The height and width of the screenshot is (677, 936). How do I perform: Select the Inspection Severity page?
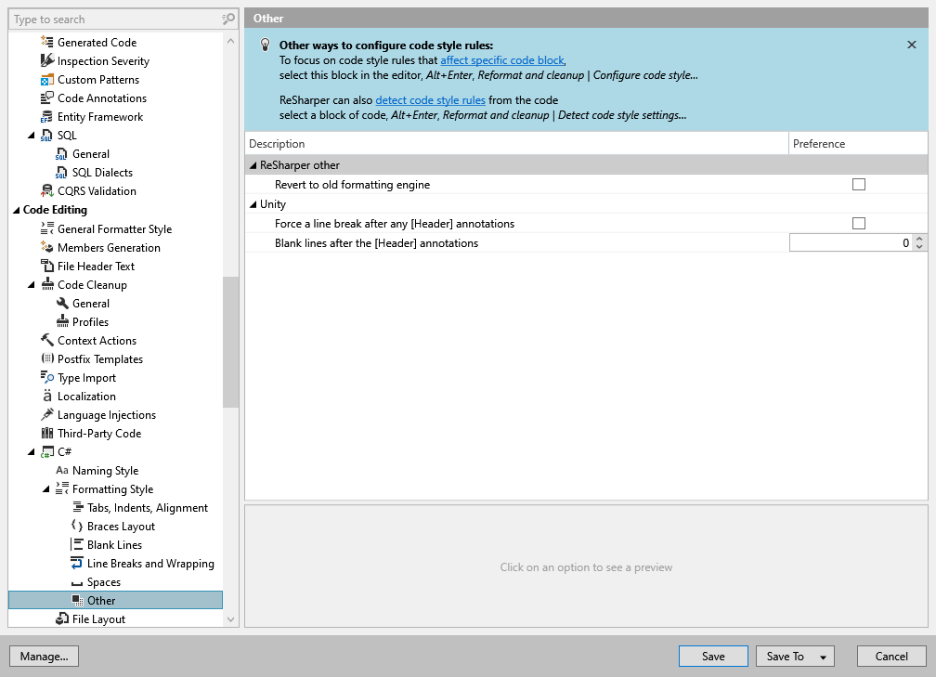(103, 61)
